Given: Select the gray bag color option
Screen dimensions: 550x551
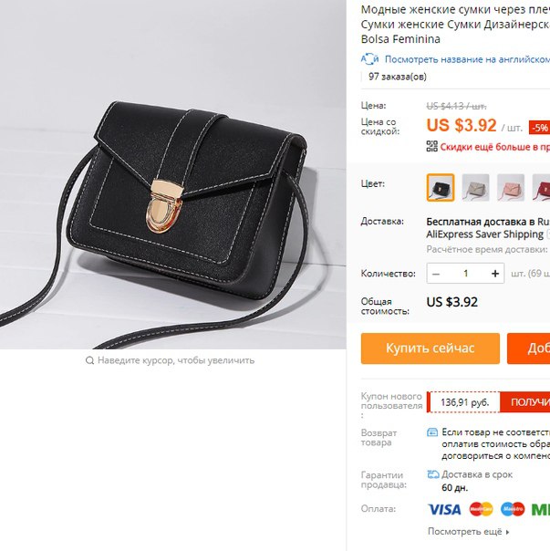Looking at the screenshot, I should pyautogui.click(x=475, y=187).
